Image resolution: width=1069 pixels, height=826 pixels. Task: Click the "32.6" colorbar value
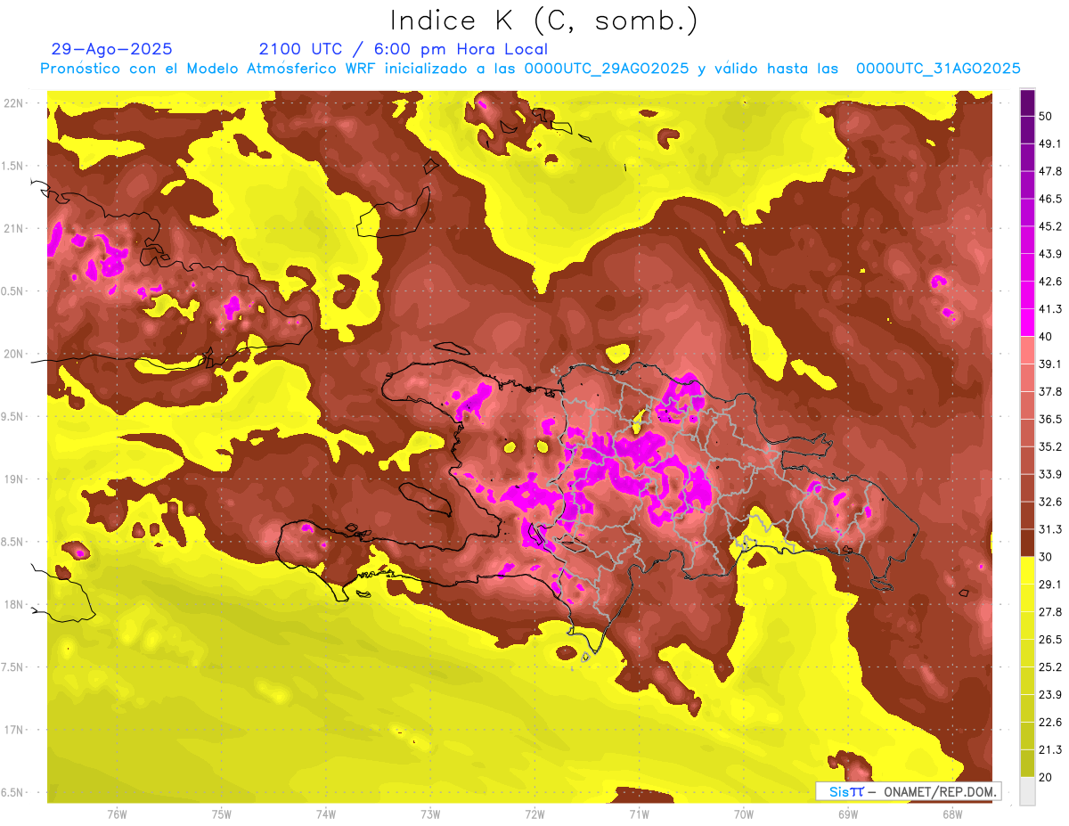(1049, 502)
